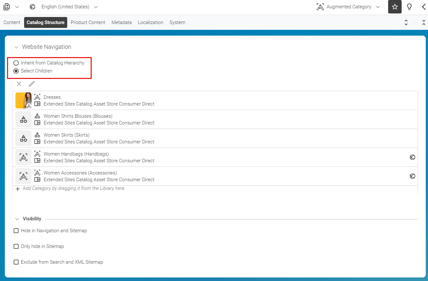Click the blocked icon on Women Accessories row
Image resolution: width=428 pixels, height=281 pixels.
click(413, 176)
